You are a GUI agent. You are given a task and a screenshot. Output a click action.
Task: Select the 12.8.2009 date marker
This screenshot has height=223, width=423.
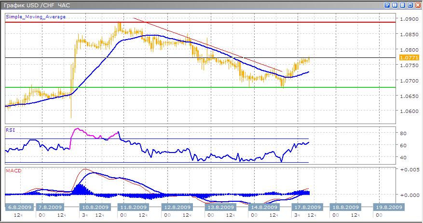point(177,207)
